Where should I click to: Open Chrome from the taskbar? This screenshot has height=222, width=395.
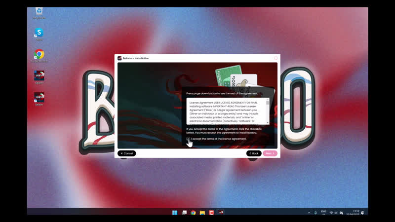(x=193, y=213)
